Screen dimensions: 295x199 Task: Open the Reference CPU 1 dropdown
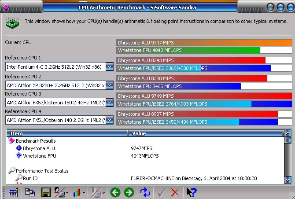click(x=109, y=67)
